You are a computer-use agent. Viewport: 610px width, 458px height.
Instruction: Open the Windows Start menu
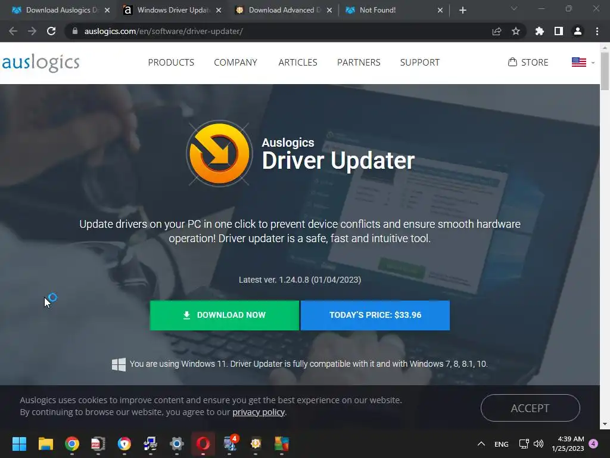[x=19, y=444]
